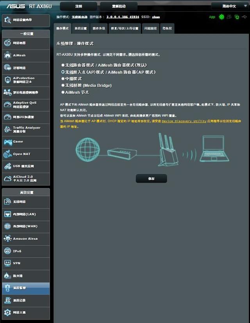The height and width of the screenshot is (323, 250).
Task: Open the Amazon Alexa icon
Action: click(x=7, y=238)
